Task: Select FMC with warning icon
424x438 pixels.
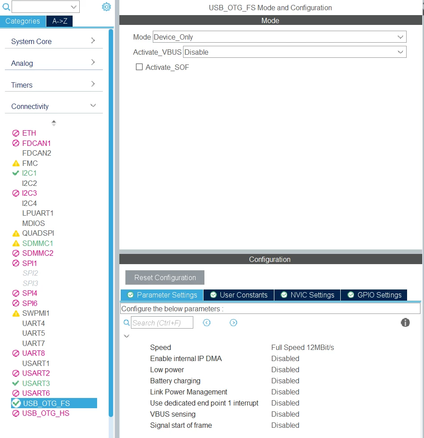Action: tap(30, 163)
